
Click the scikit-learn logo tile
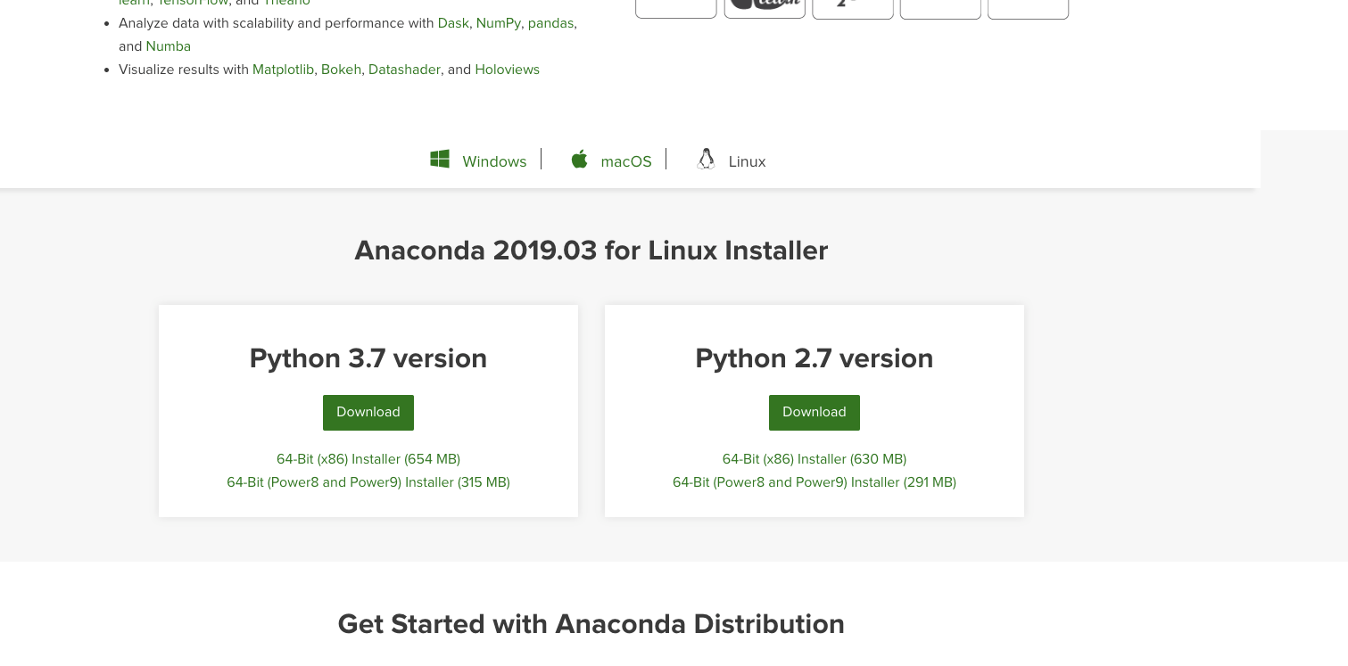click(764, 5)
